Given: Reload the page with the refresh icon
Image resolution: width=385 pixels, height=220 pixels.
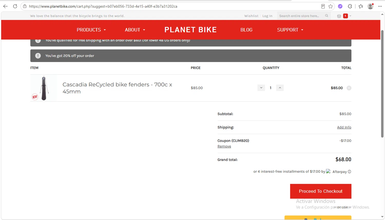Looking at the screenshot, I should coord(15,6).
